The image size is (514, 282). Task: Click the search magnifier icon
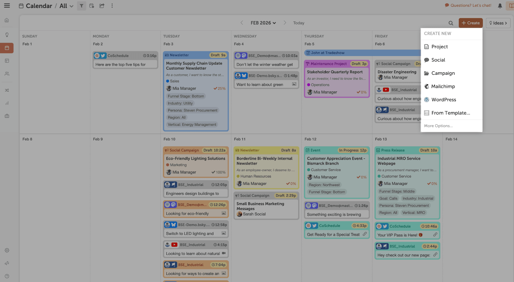tap(451, 23)
